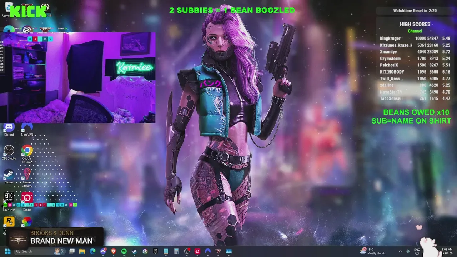The height and width of the screenshot is (257, 457).
Task: Open the red screen recorder taskbar icon
Action: (197, 251)
